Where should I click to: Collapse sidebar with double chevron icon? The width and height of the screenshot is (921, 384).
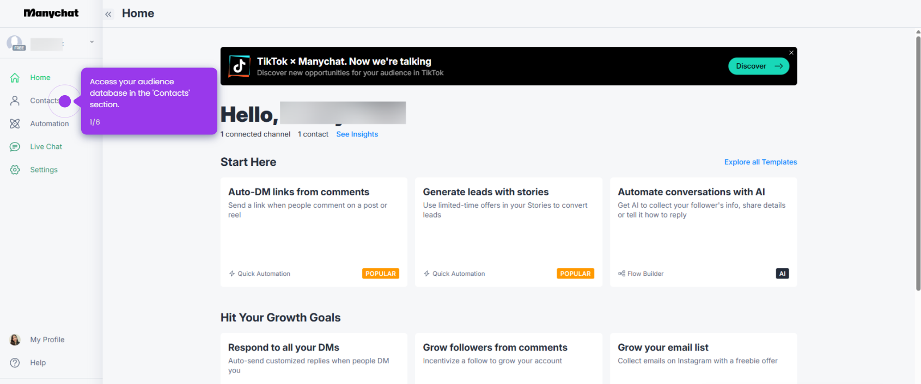click(x=108, y=14)
